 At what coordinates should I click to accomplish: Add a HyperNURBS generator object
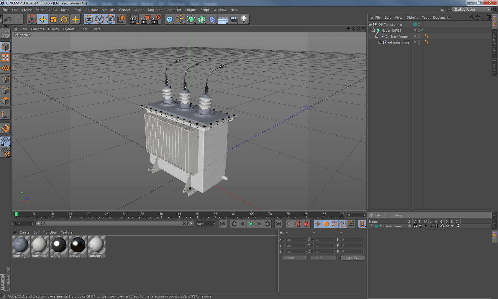coord(191,20)
